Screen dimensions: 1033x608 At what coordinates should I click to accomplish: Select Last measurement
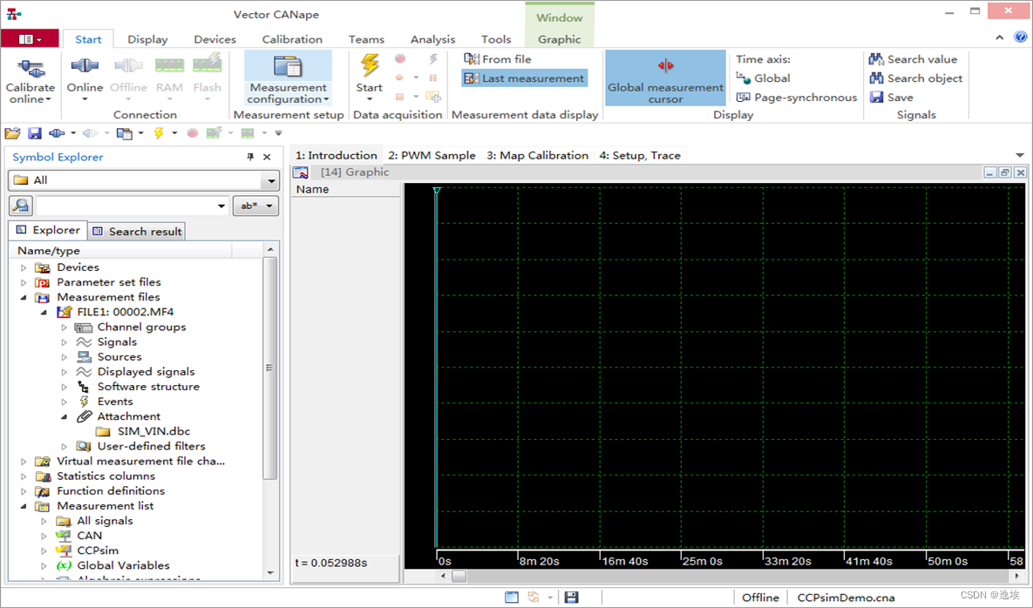525,78
